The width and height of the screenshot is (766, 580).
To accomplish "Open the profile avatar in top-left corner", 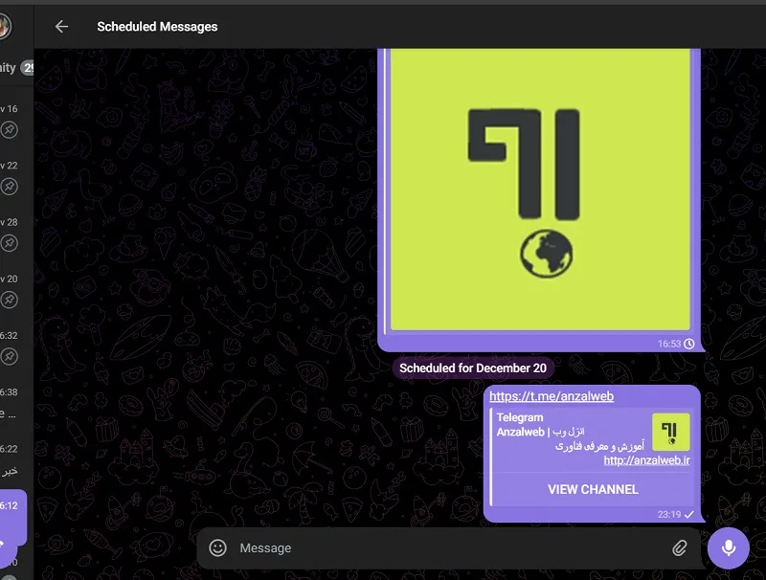I will [4, 27].
